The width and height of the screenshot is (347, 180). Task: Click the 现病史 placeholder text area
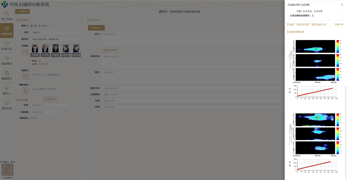coord(56,75)
